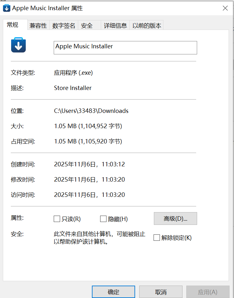This screenshot has height=298, width=234.
Task: Enable the 只读(R) checkbox
Action: pyautogui.click(x=57, y=219)
